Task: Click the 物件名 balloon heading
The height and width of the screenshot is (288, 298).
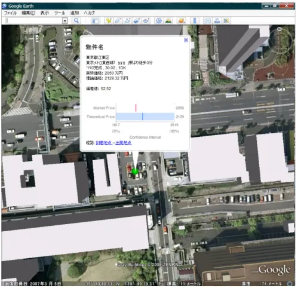Action: [94, 47]
